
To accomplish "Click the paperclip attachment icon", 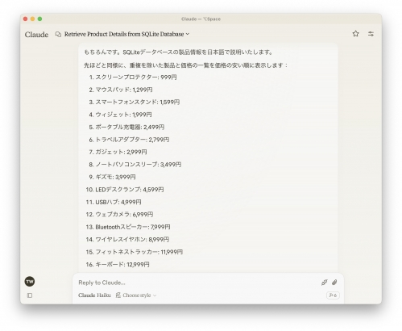I will pos(334,283).
